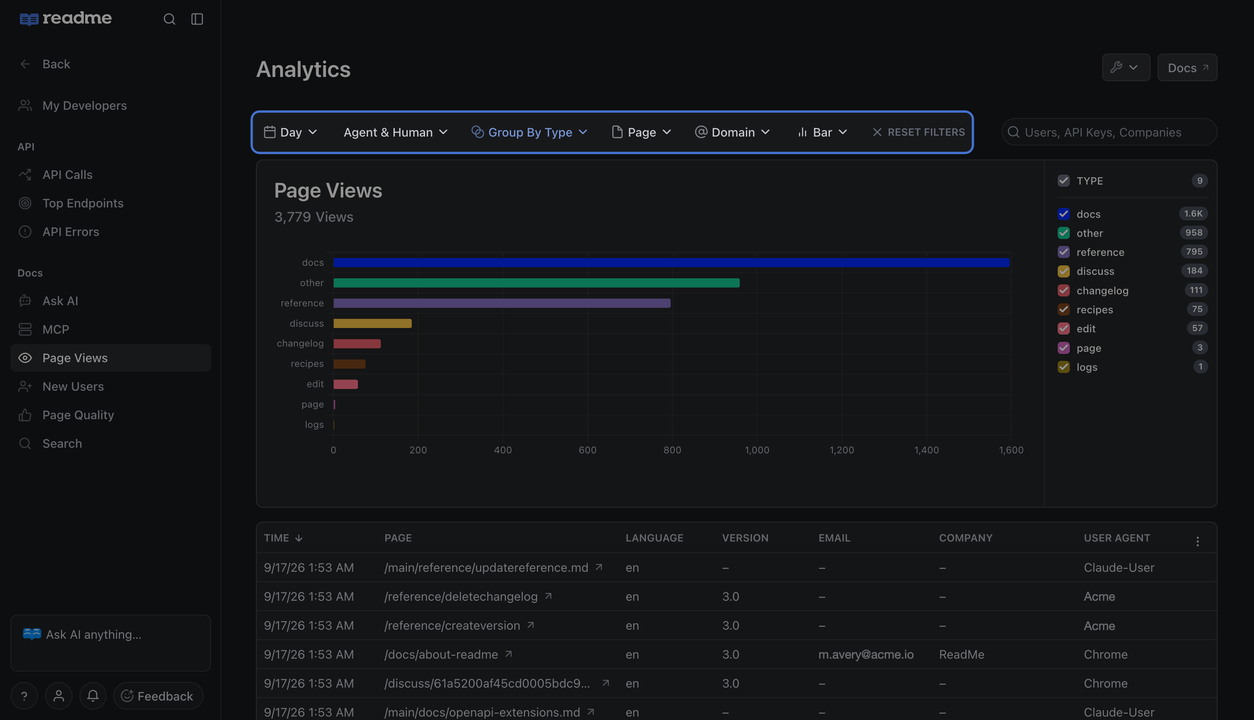The width and height of the screenshot is (1254, 720).
Task: Open the user profile icon button
Action: [x=58, y=696]
